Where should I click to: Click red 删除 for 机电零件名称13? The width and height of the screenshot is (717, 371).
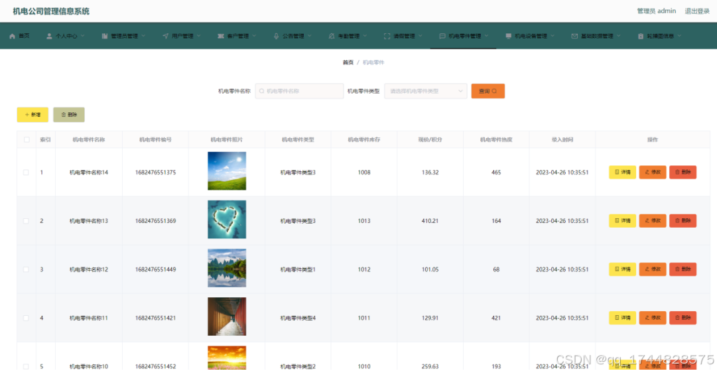pyautogui.click(x=683, y=221)
